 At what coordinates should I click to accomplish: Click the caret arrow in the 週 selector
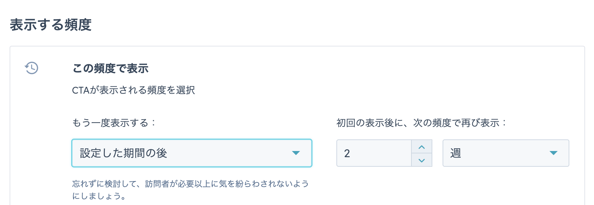(554, 153)
